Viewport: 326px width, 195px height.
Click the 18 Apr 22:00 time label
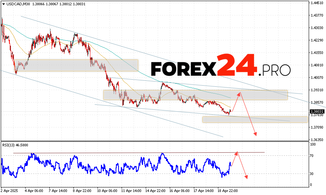coord(229,191)
